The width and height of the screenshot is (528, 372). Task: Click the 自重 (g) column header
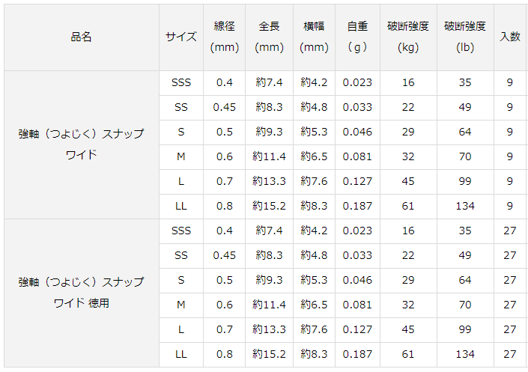pyautogui.click(x=357, y=37)
